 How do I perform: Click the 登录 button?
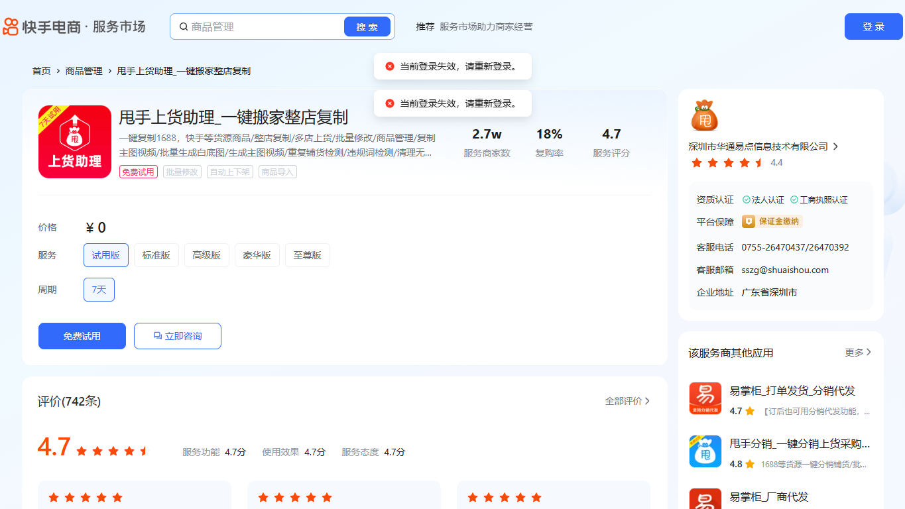pos(874,27)
